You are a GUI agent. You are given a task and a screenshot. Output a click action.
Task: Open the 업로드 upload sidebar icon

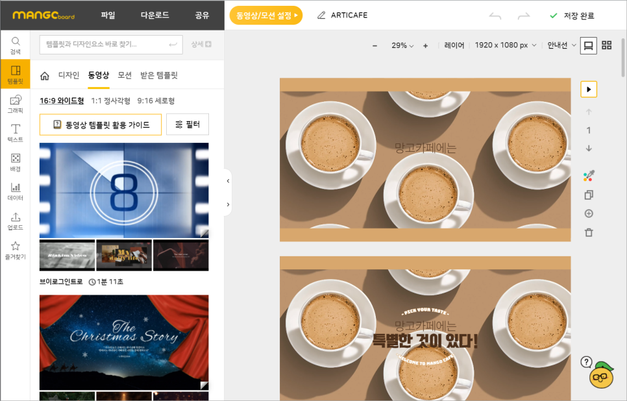pos(15,221)
